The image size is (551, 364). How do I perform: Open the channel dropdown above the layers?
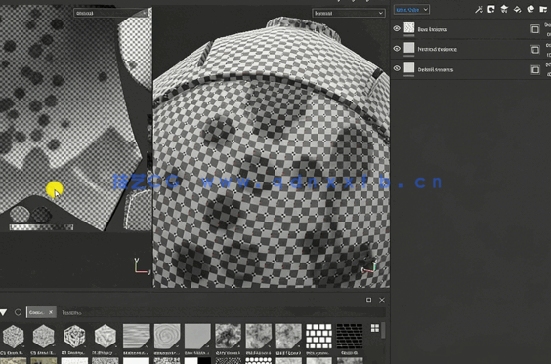(411, 10)
